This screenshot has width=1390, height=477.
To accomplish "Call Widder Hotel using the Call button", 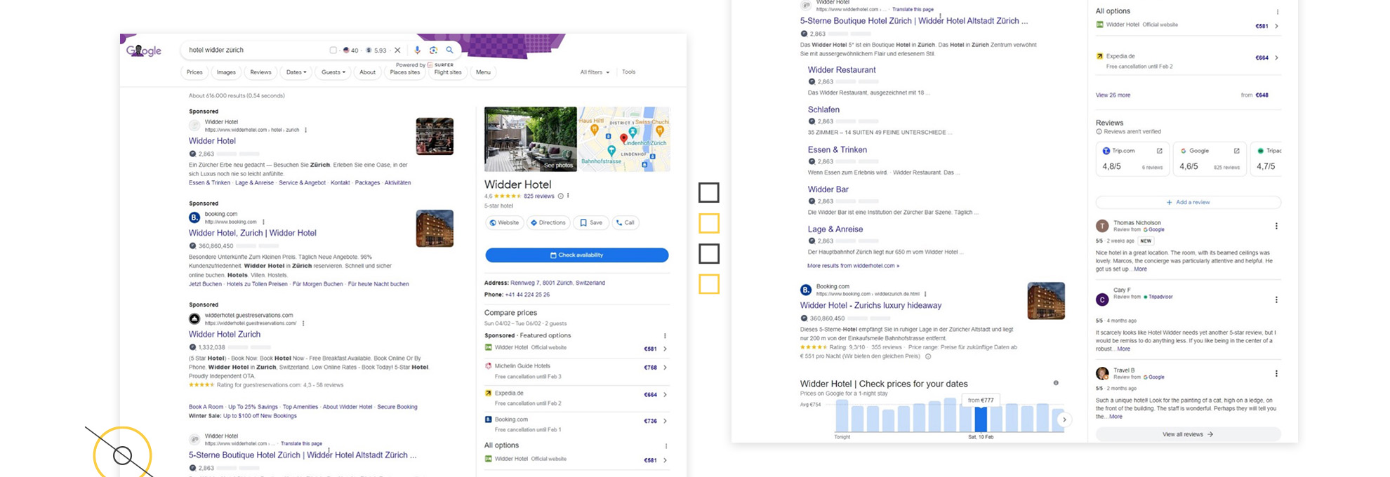I will tap(625, 222).
